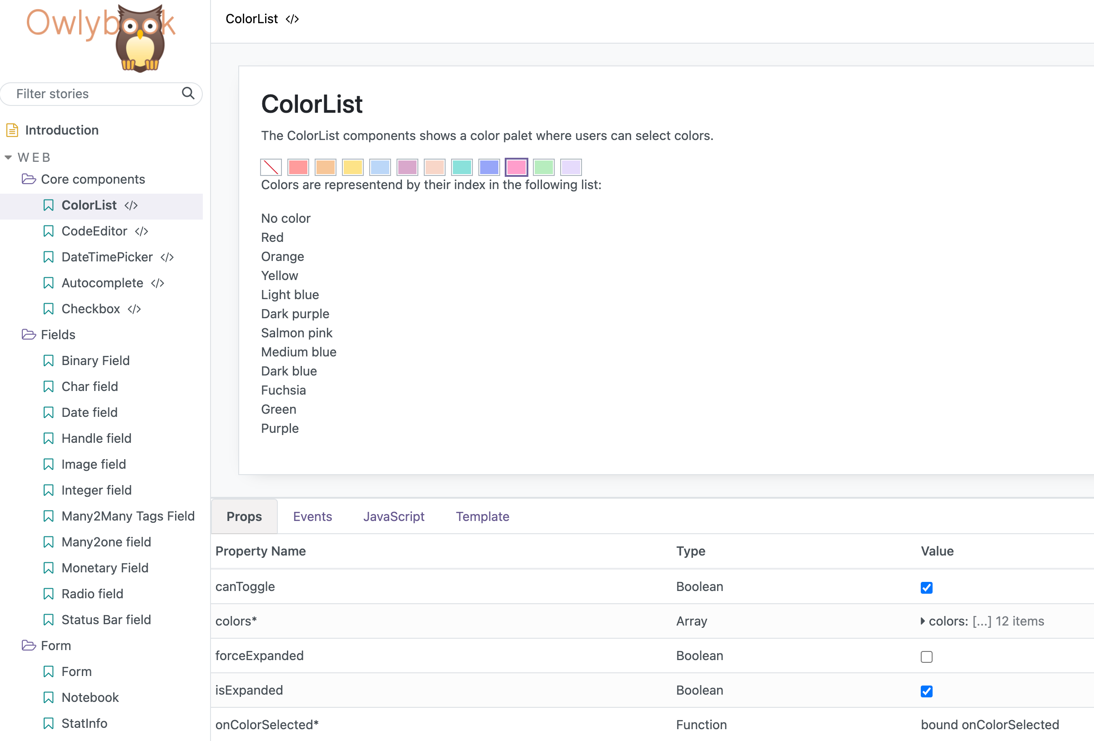Click the bookmark icon beside ColorList story
The image size is (1094, 741).
click(x=49, y=205)
